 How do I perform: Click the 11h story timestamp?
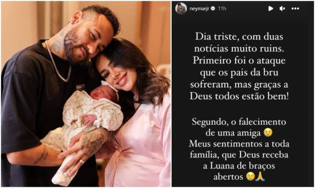(222, 8)
